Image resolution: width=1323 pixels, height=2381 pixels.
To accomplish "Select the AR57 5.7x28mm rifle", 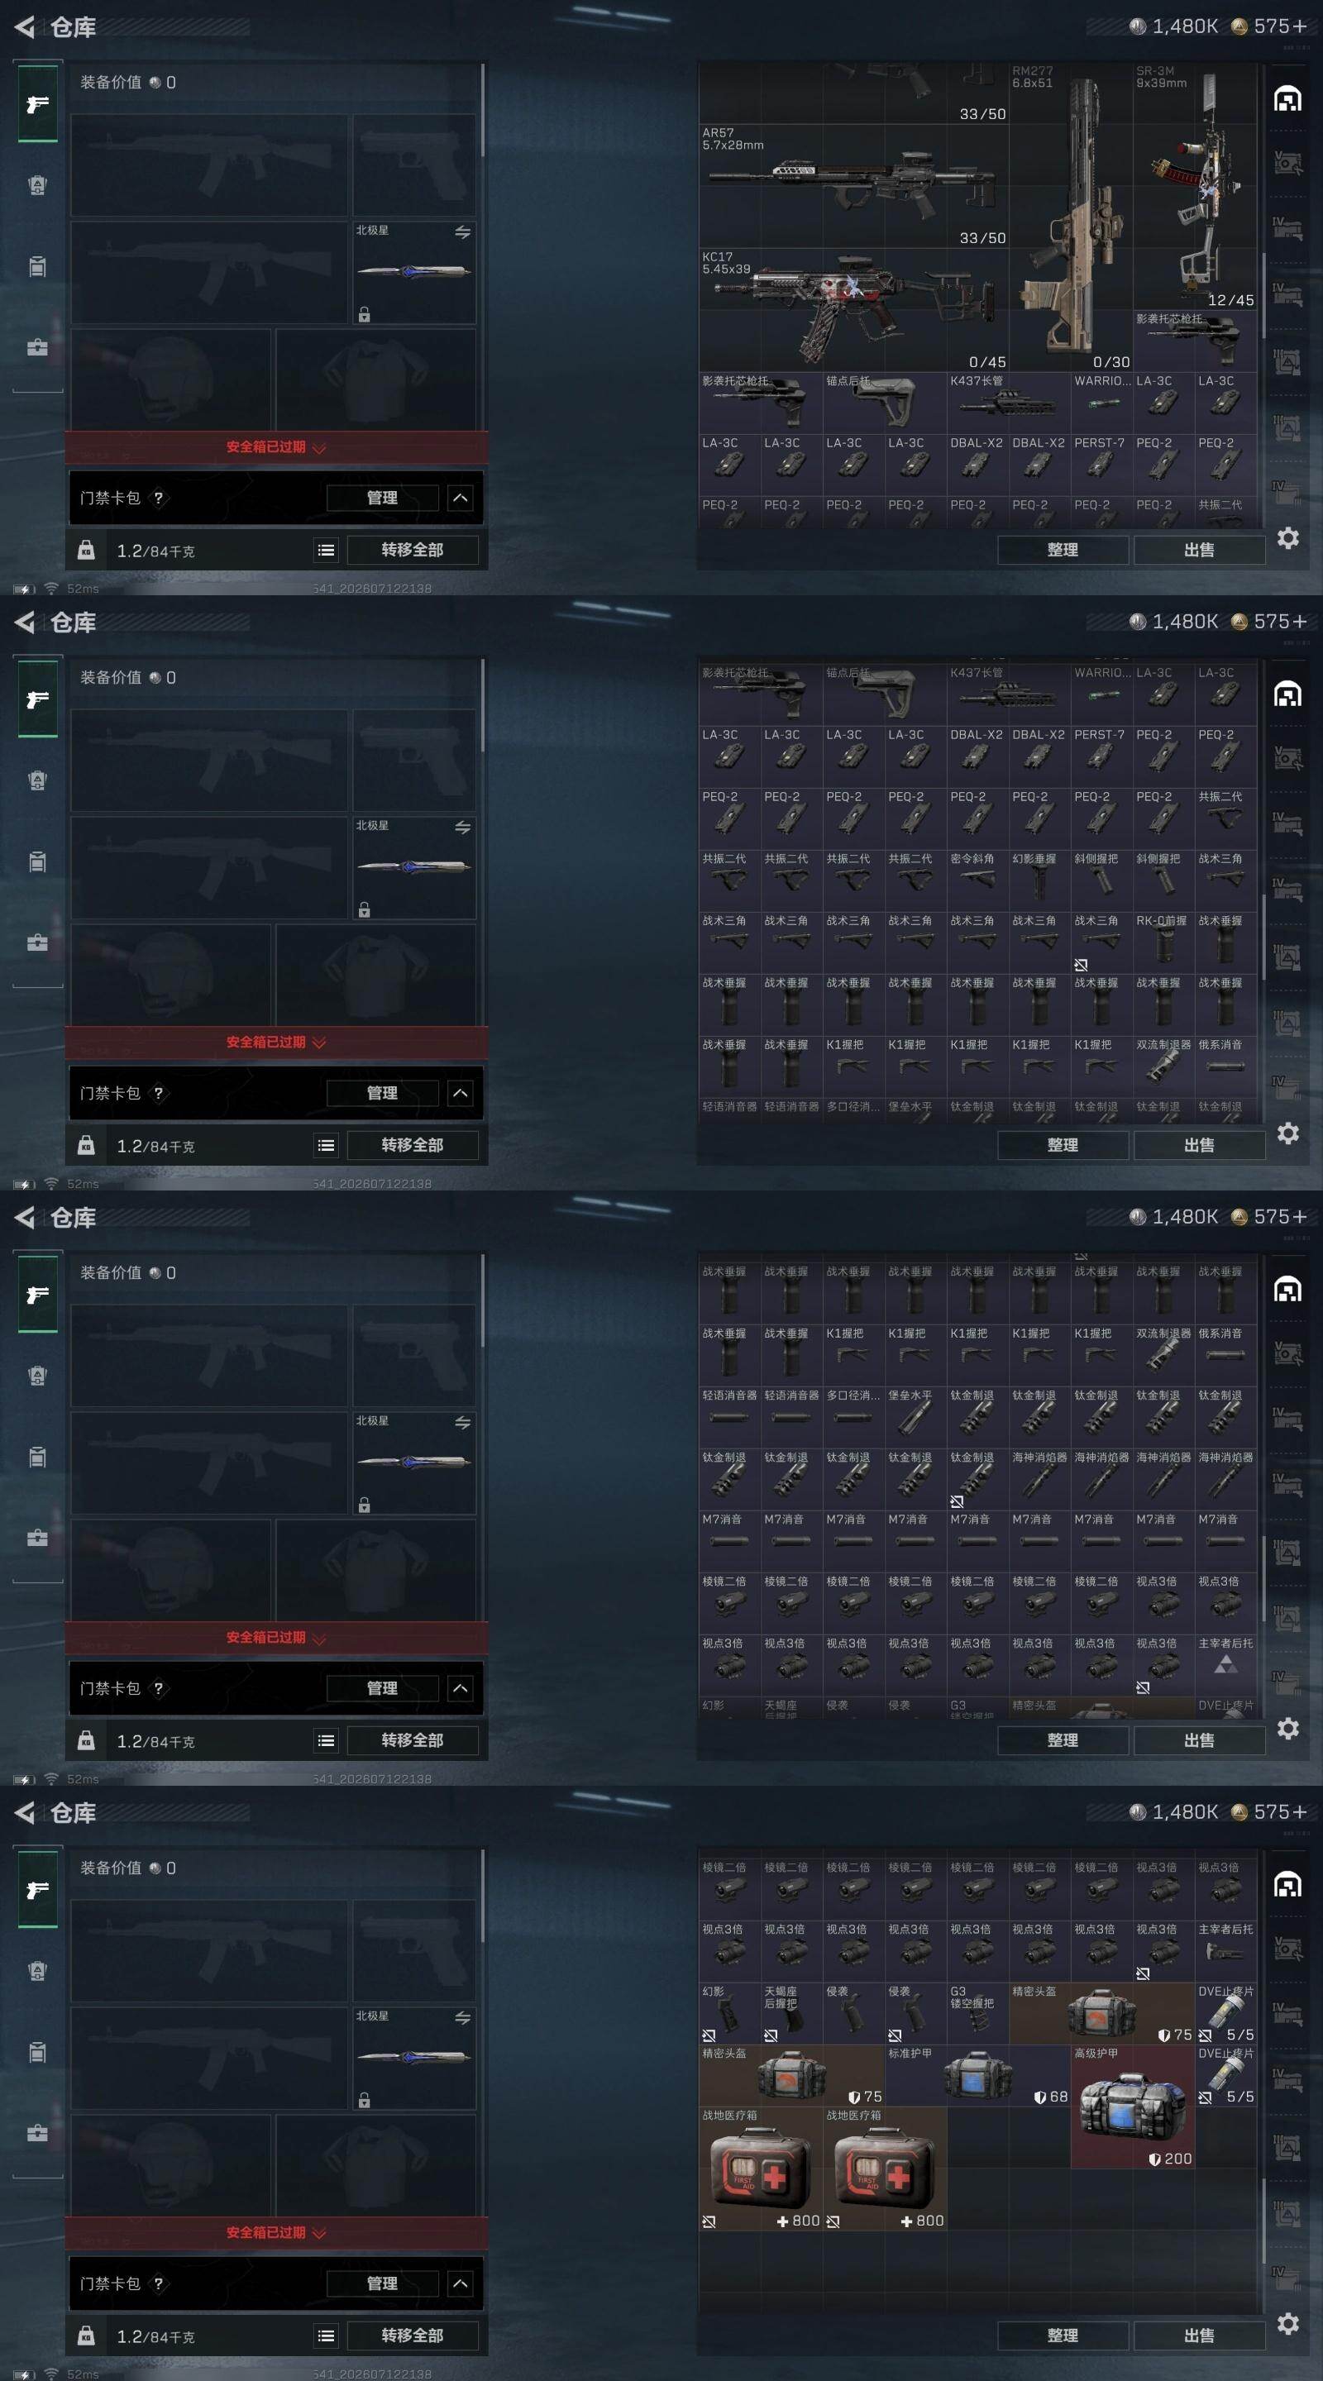I will point(853,186).
